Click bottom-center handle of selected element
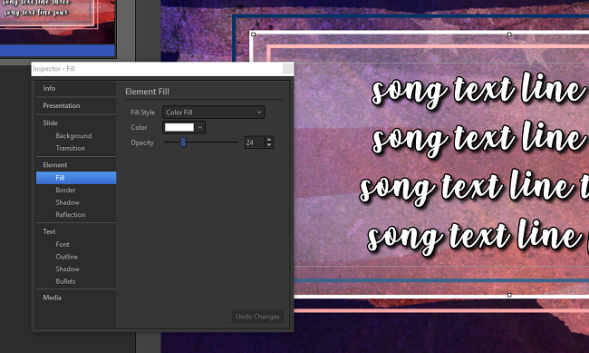589x353 pixels. (509, 295)
